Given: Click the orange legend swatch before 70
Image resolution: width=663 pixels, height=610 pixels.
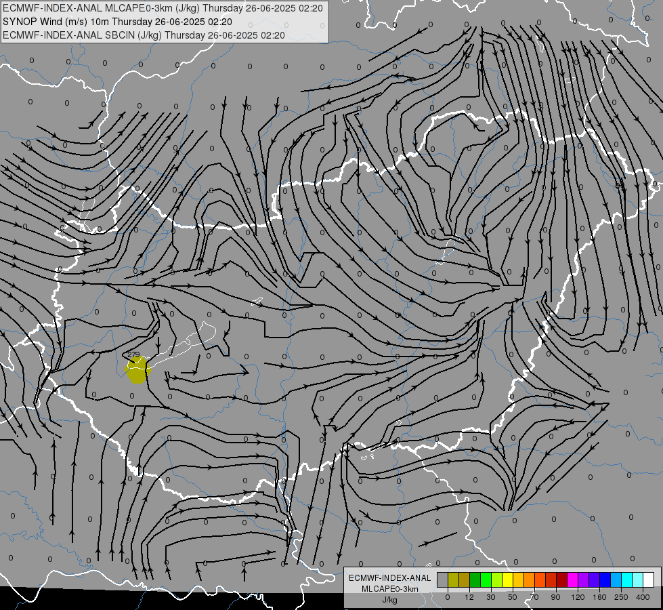Looking at the screenshot, I should click(x=530, y=579).
